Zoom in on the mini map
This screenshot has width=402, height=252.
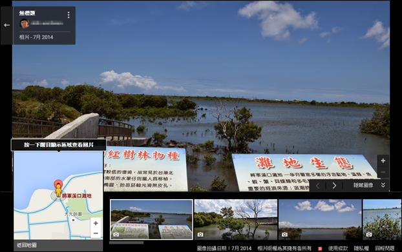pos(96,223)
